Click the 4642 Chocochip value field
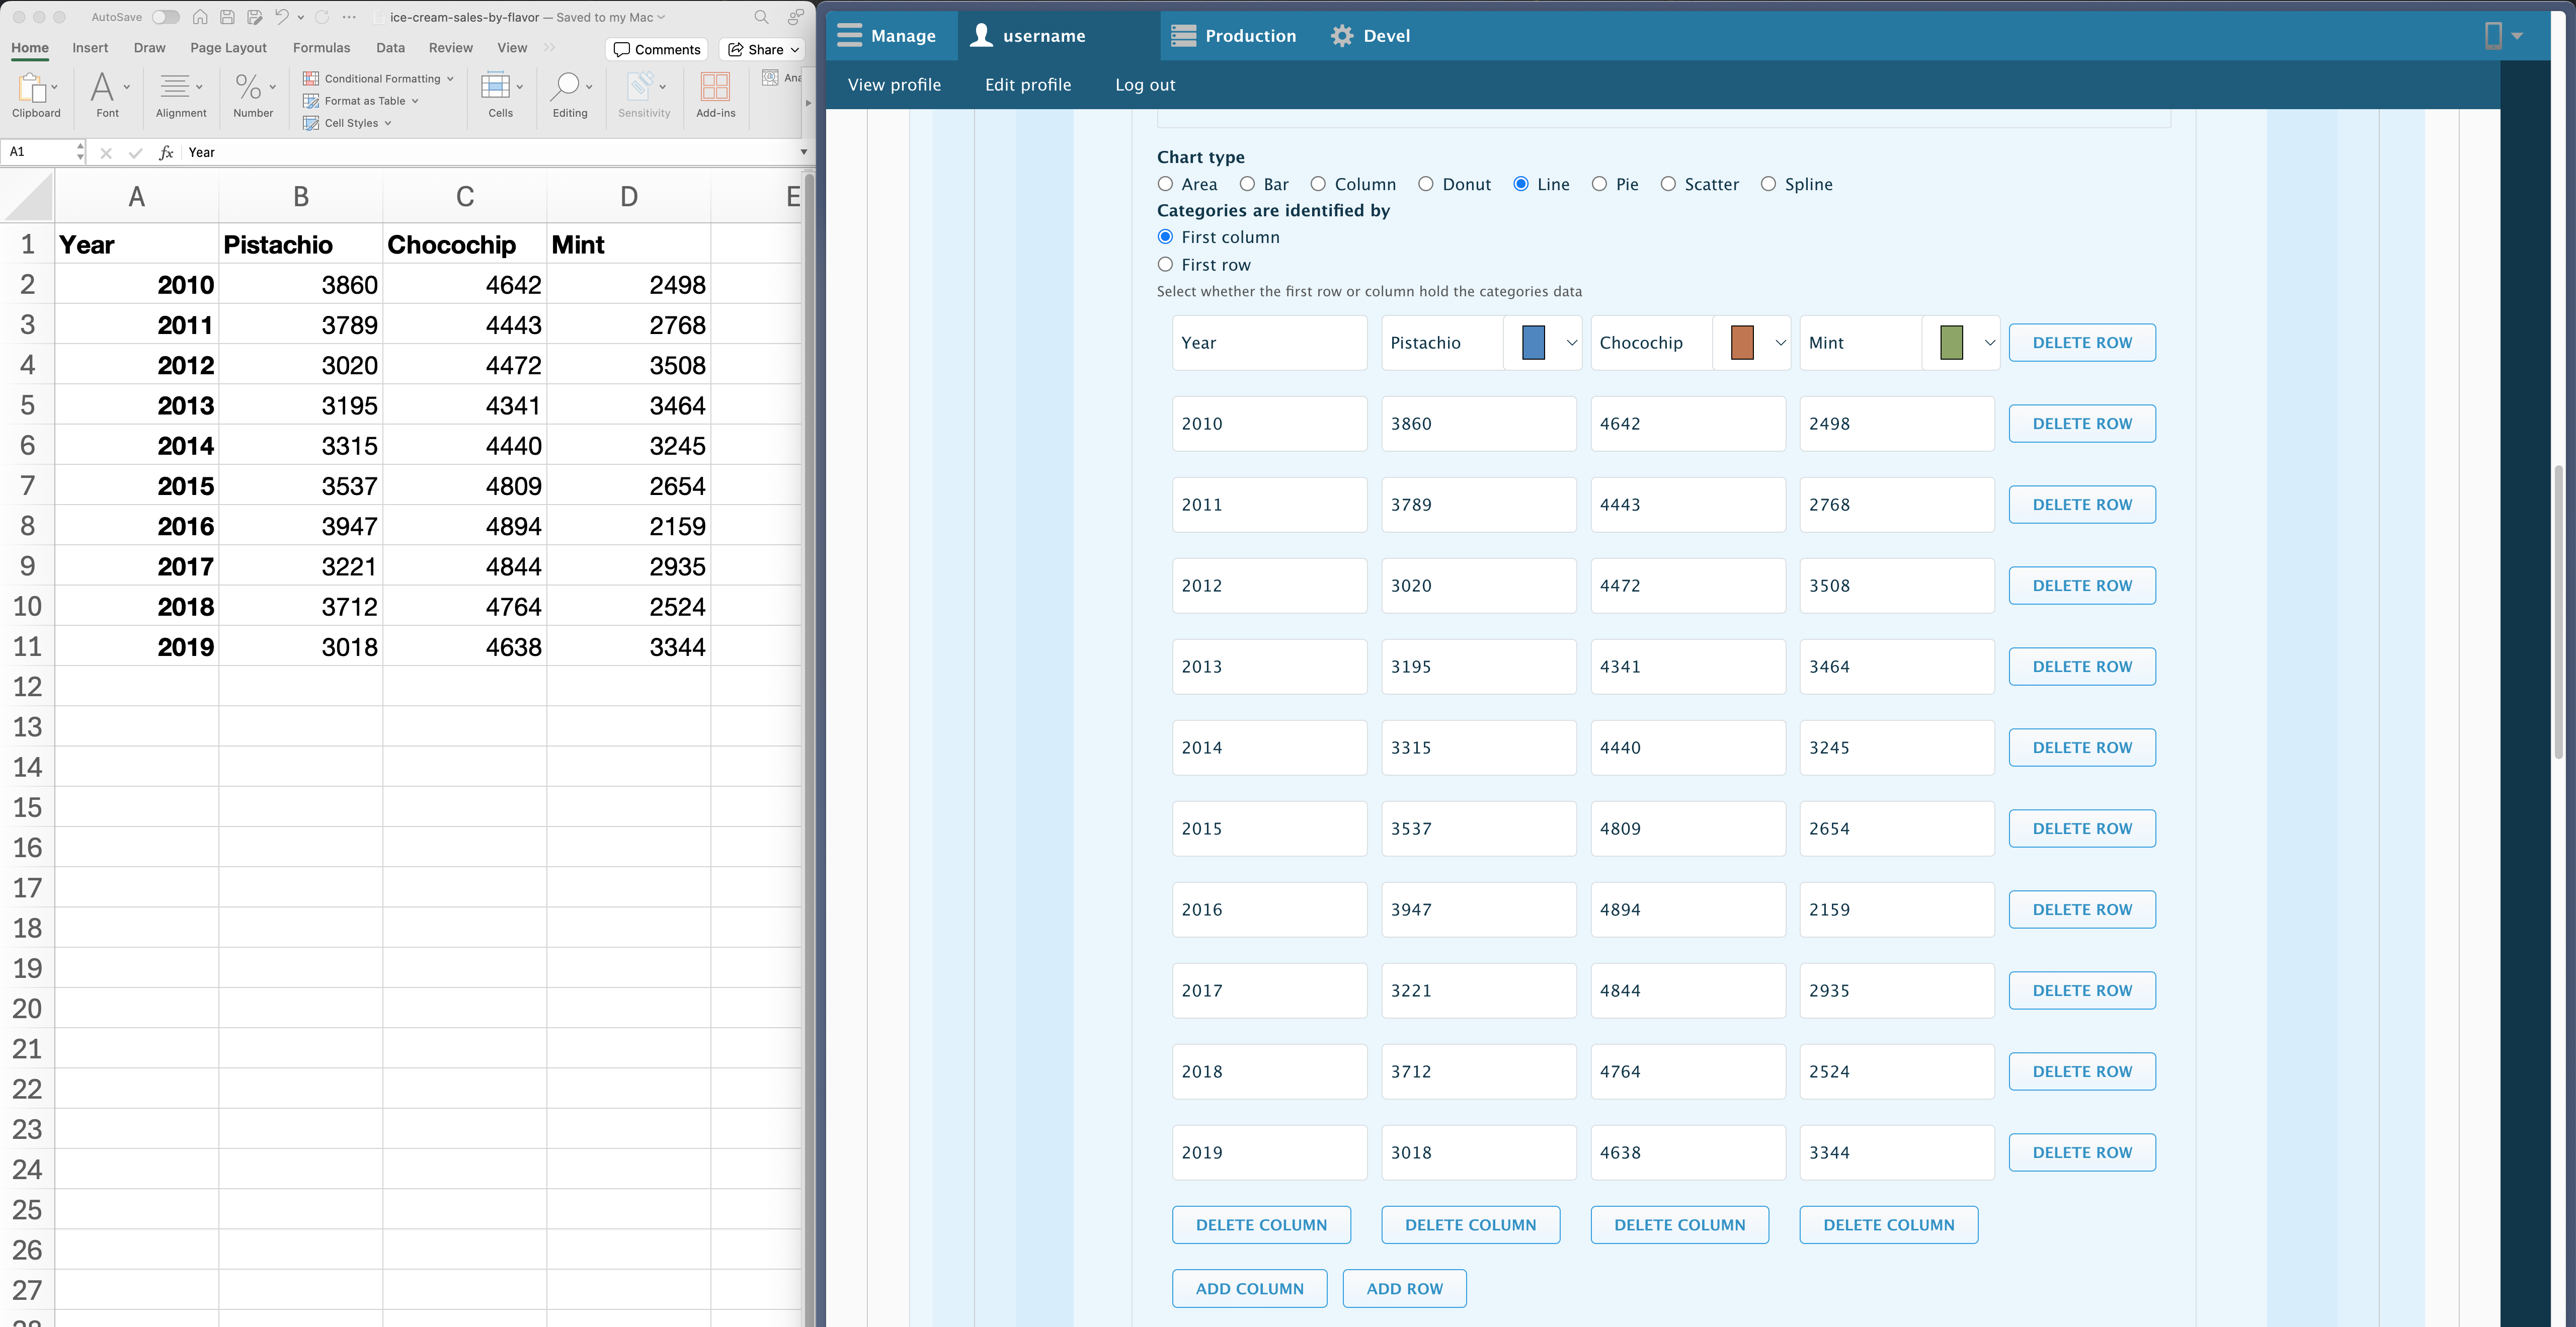 click(x=1687, y=423)
